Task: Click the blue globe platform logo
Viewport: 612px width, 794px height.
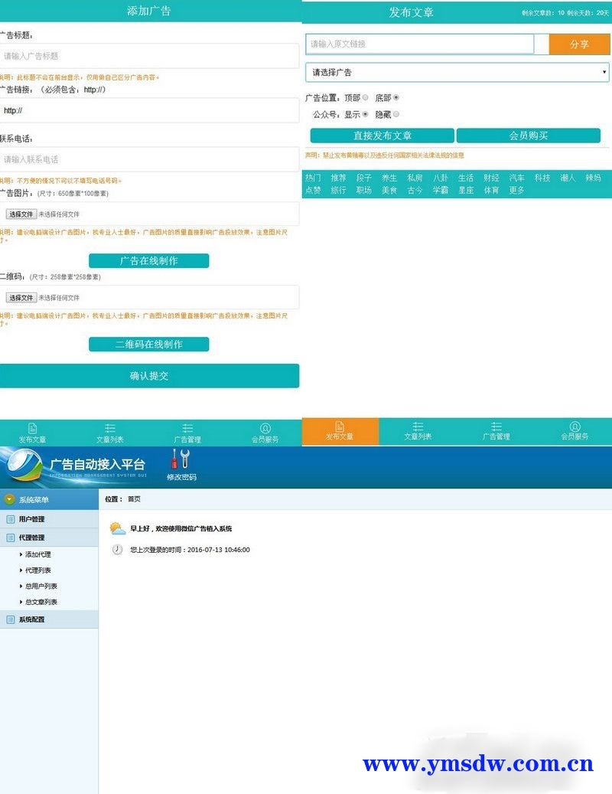Action: 24,466
